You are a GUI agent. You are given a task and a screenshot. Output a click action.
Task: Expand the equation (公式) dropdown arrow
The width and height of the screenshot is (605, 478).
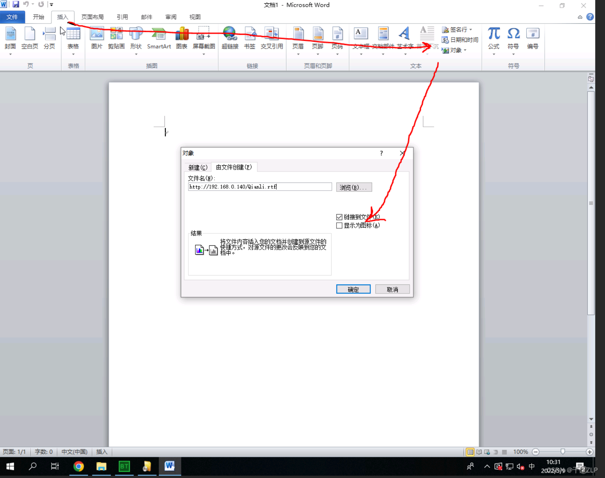click(494, 54)
